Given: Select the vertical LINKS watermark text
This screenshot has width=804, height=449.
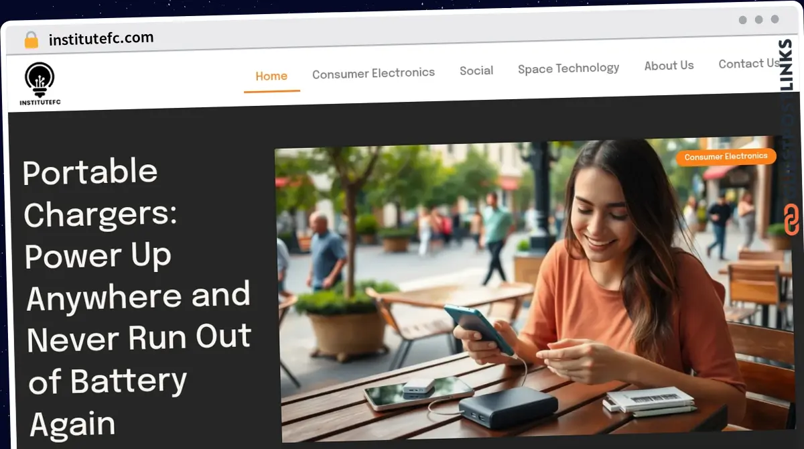Looking at the screenshot, I should (787, 65).
